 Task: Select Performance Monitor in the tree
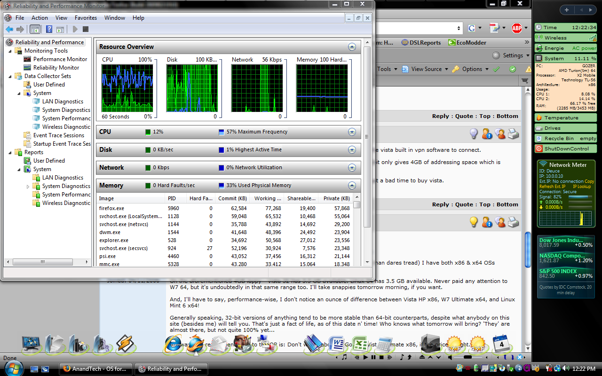(x=60, y=59)
